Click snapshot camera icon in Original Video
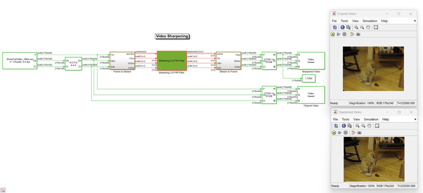423x193 pixels. coord(358,34)
